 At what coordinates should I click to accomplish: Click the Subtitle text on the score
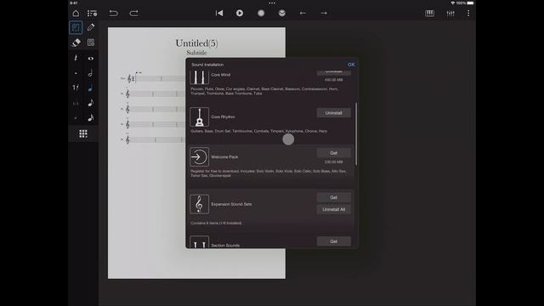(196, 53)
